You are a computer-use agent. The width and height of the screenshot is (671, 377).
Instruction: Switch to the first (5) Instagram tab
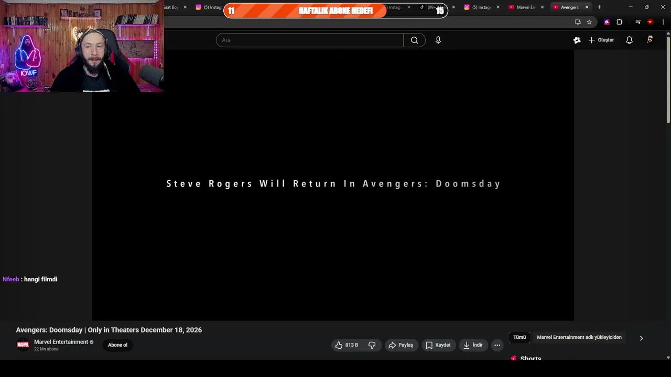pos(209,7)
